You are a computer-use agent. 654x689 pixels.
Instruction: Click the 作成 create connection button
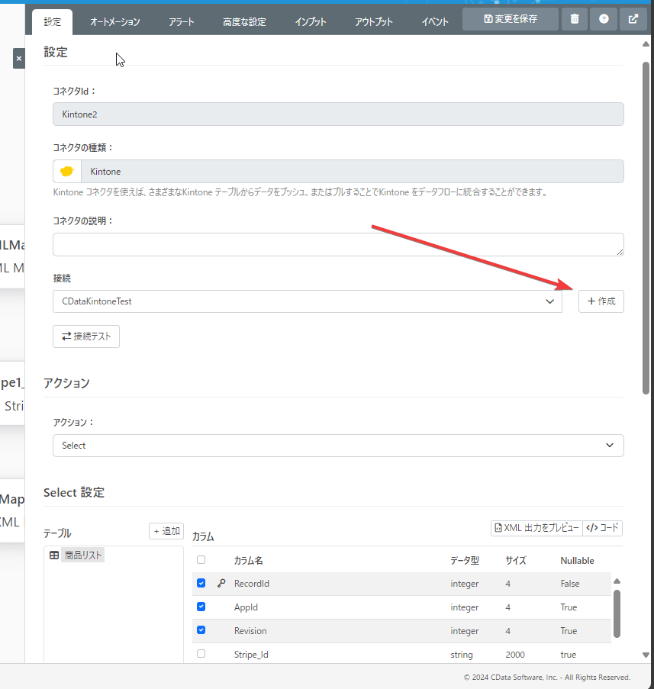pos(601,301)
